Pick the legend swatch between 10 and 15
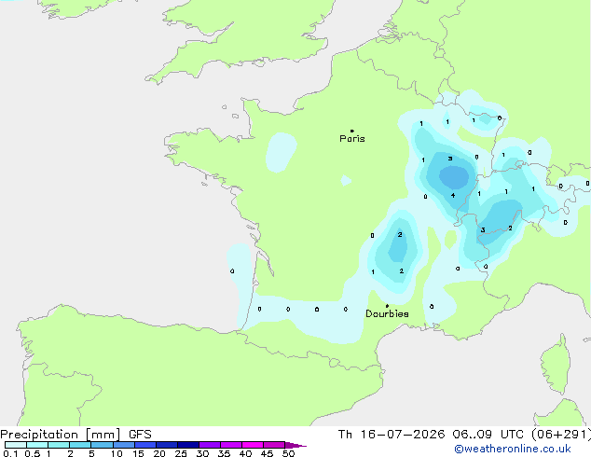591x457 pixels. click(124, 445)
